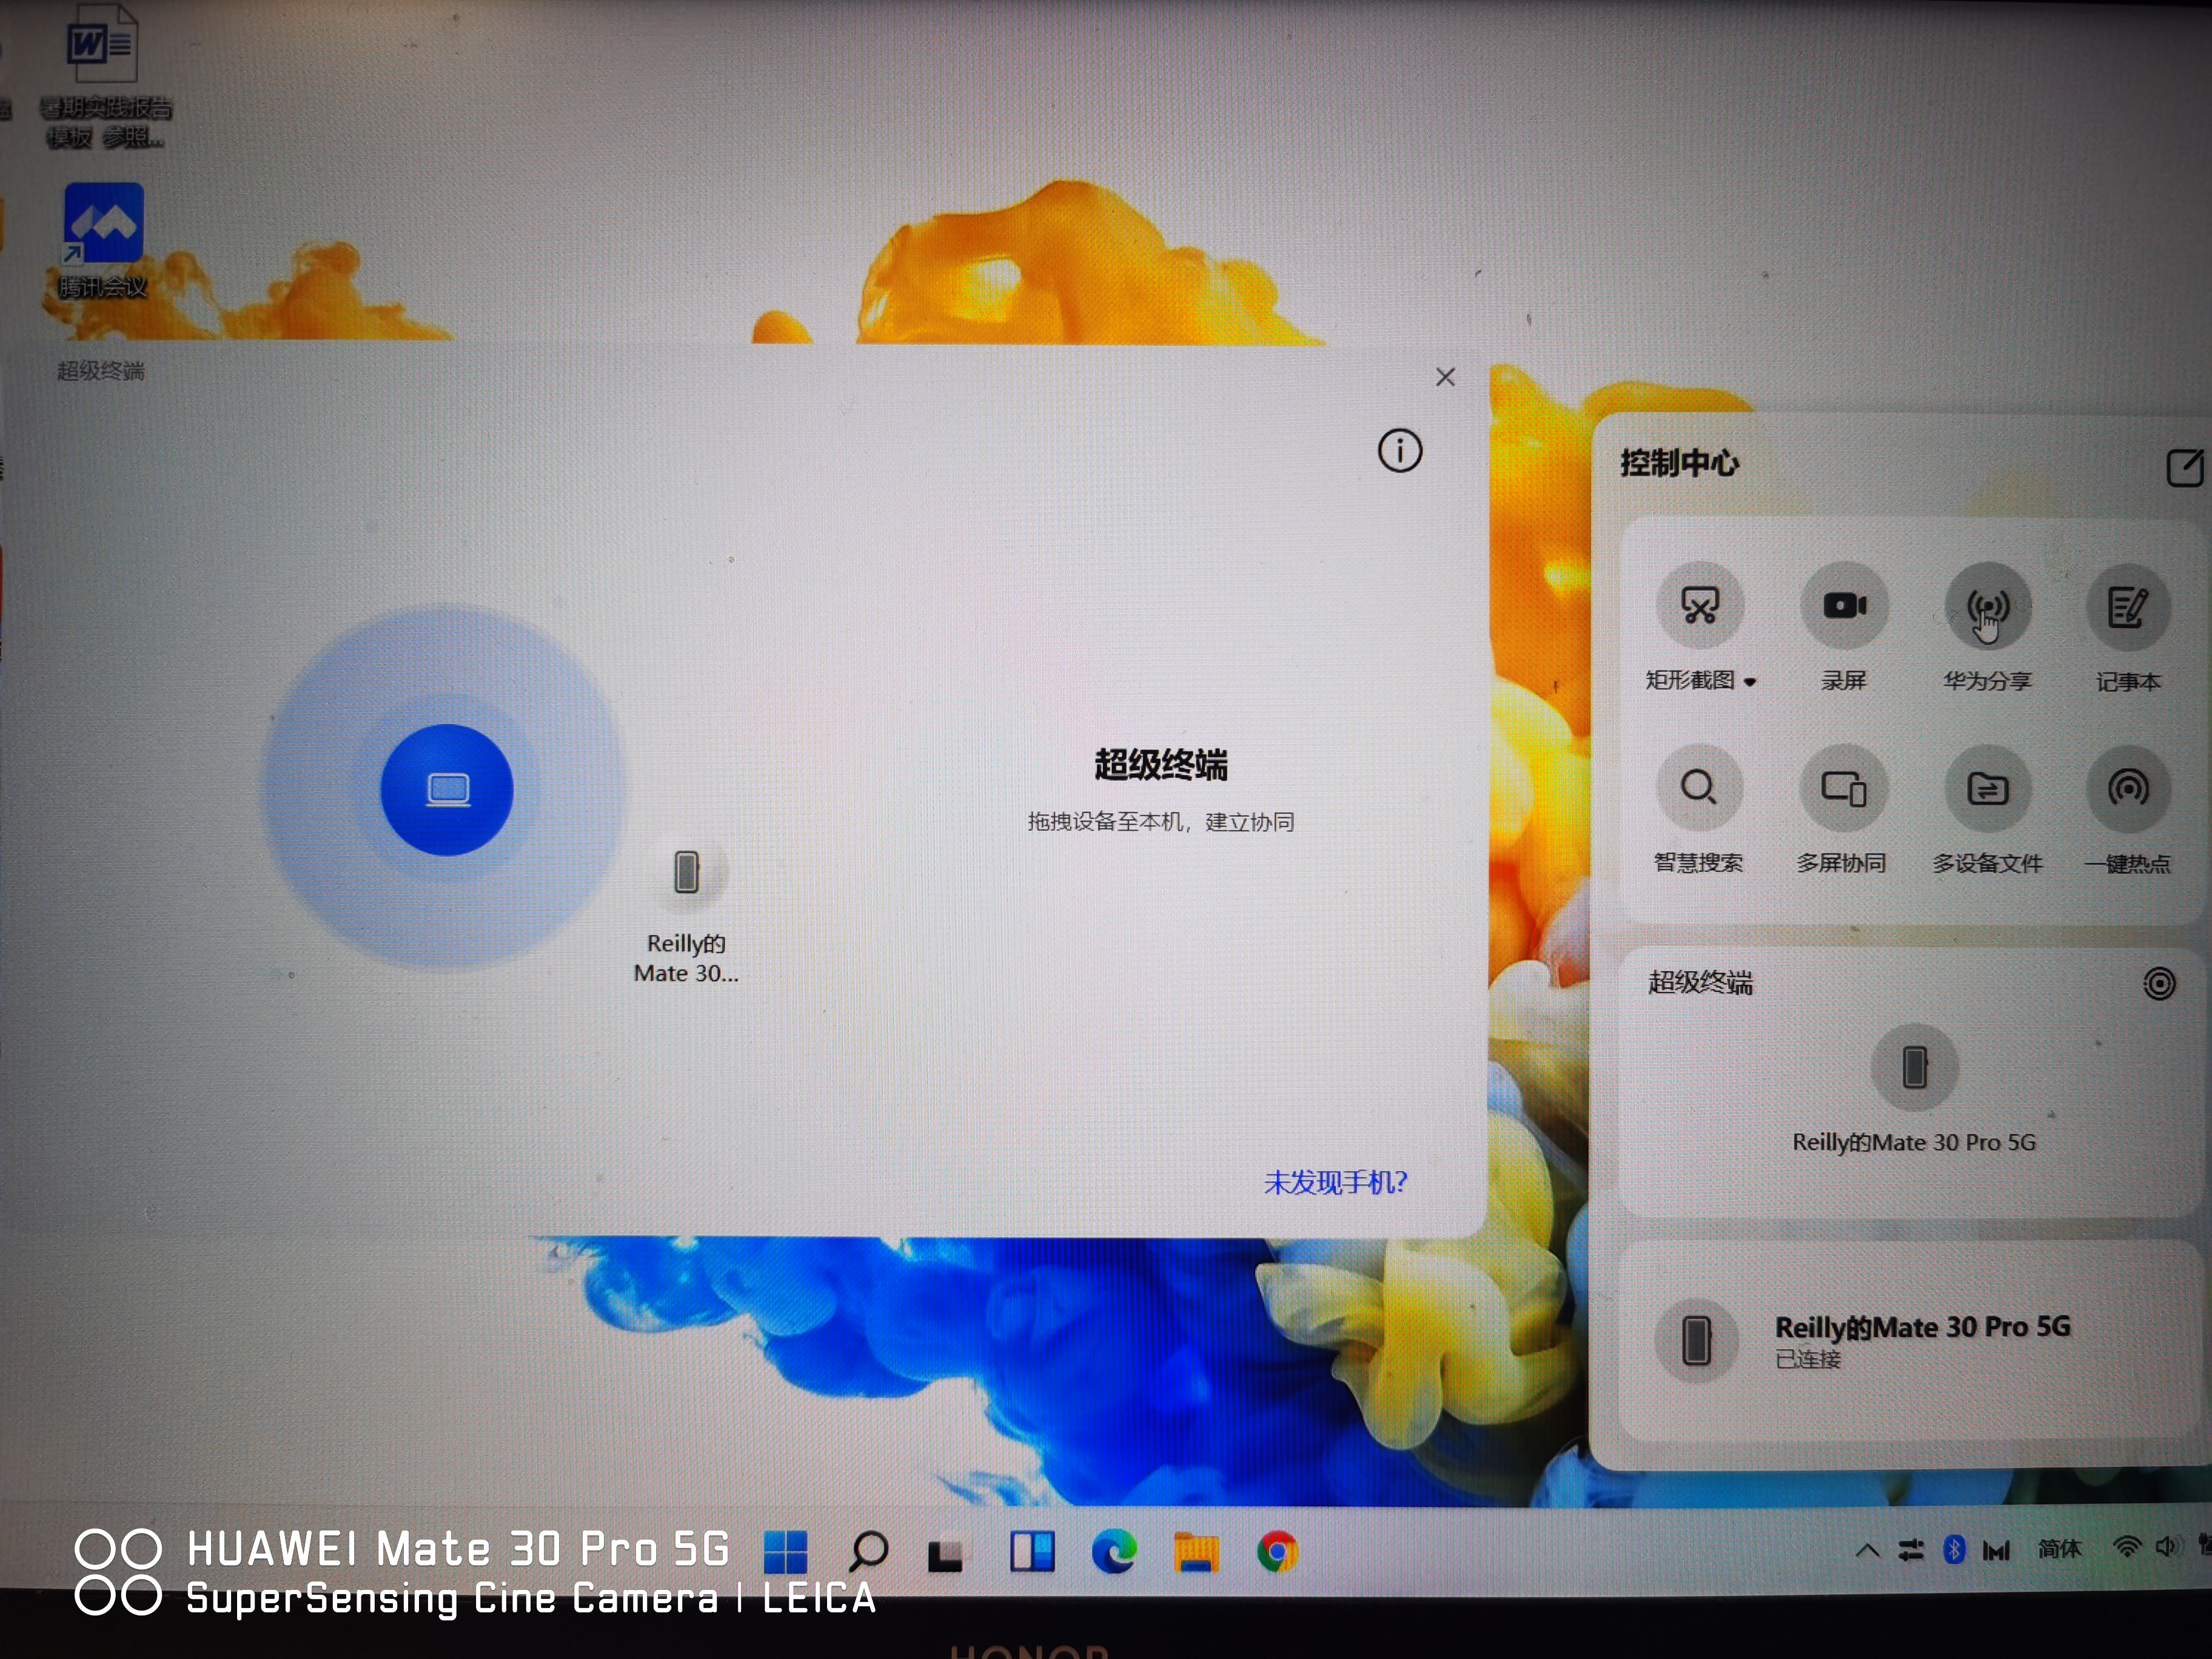Click the M tray icon
This screenshot has width=2212, height=1659.
coord(1996,1551)
